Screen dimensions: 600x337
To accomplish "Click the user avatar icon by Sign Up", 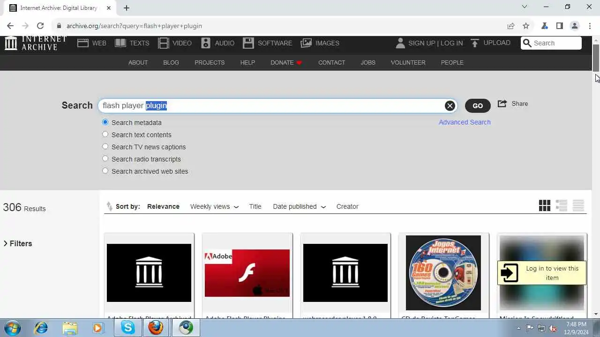I will [x=400, y=43].
